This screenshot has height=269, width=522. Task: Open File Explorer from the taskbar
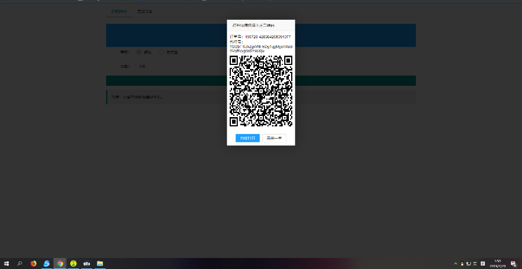point(100,263)
